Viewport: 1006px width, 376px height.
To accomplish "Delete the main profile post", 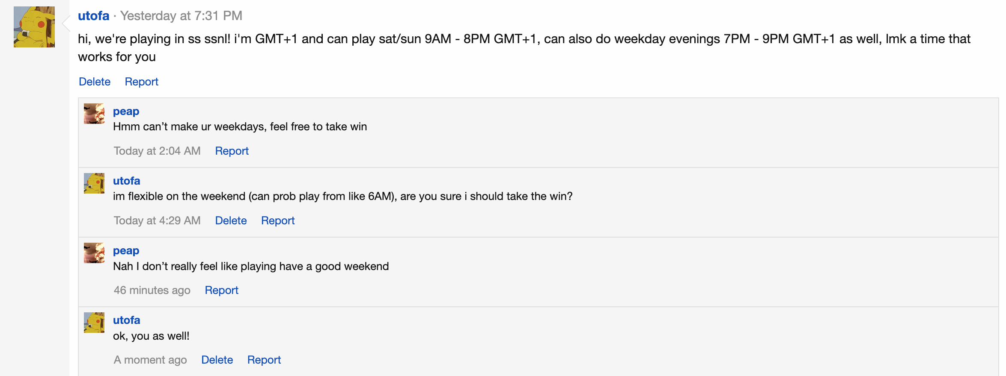I will coord(95,82).
